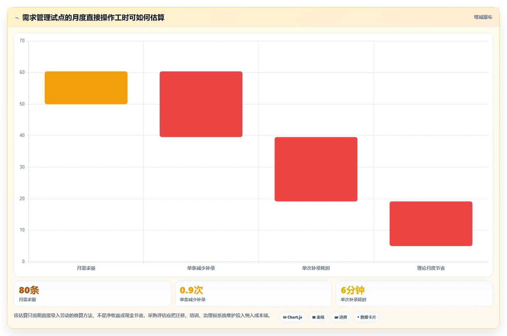Screen dimensions: 507x336
Task: Click the 进度 tag chip
Action: pos(341,317)
